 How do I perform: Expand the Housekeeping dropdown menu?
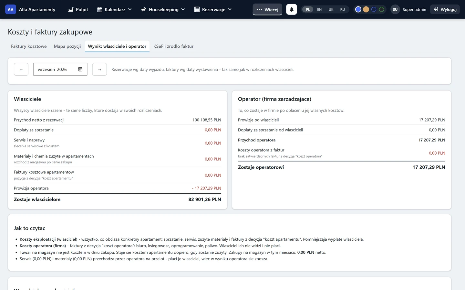(x=163, y=9)
